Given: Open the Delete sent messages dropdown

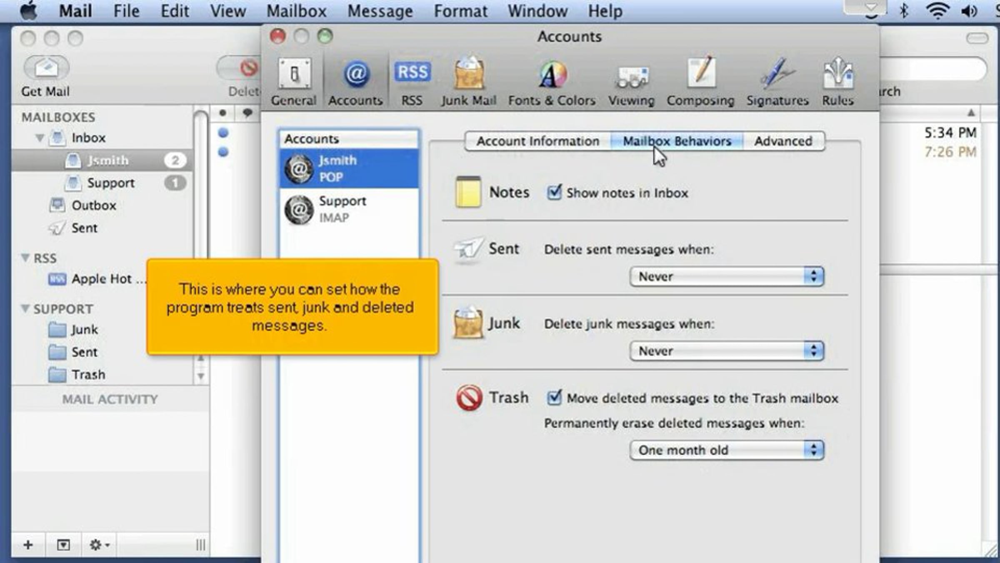Looking at the screenshot, I should [x=727, y=277].
